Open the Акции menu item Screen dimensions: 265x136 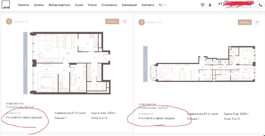[x=79, y=5]
